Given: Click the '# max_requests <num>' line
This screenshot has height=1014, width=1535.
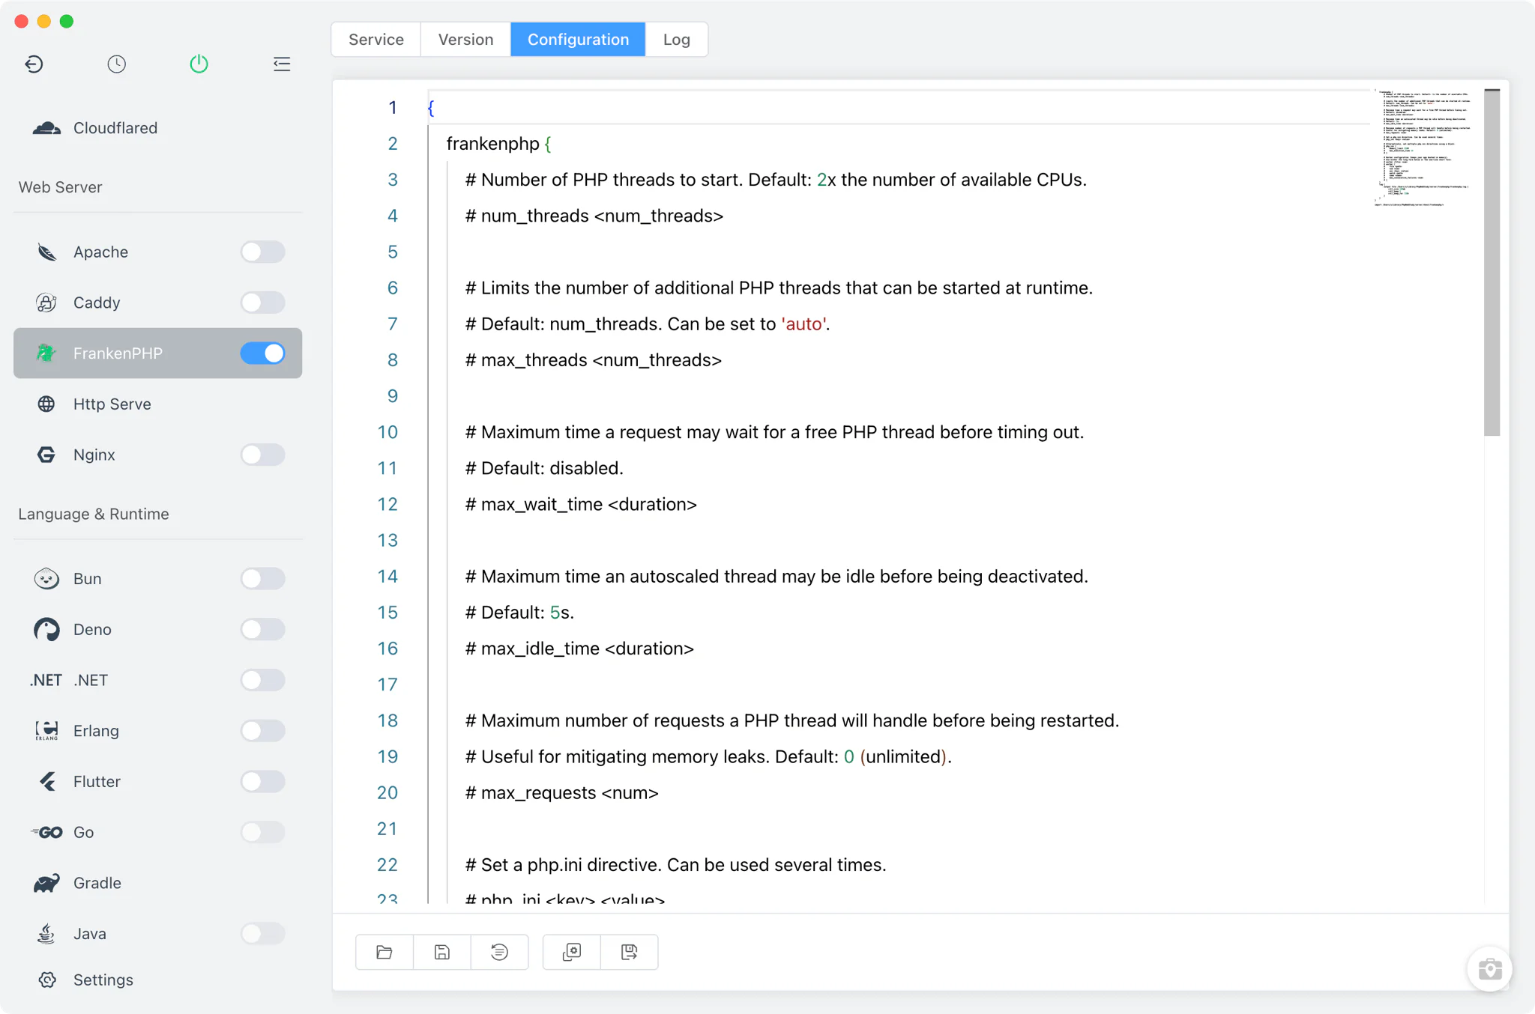Looking at the screenshot, I should 562,793.
